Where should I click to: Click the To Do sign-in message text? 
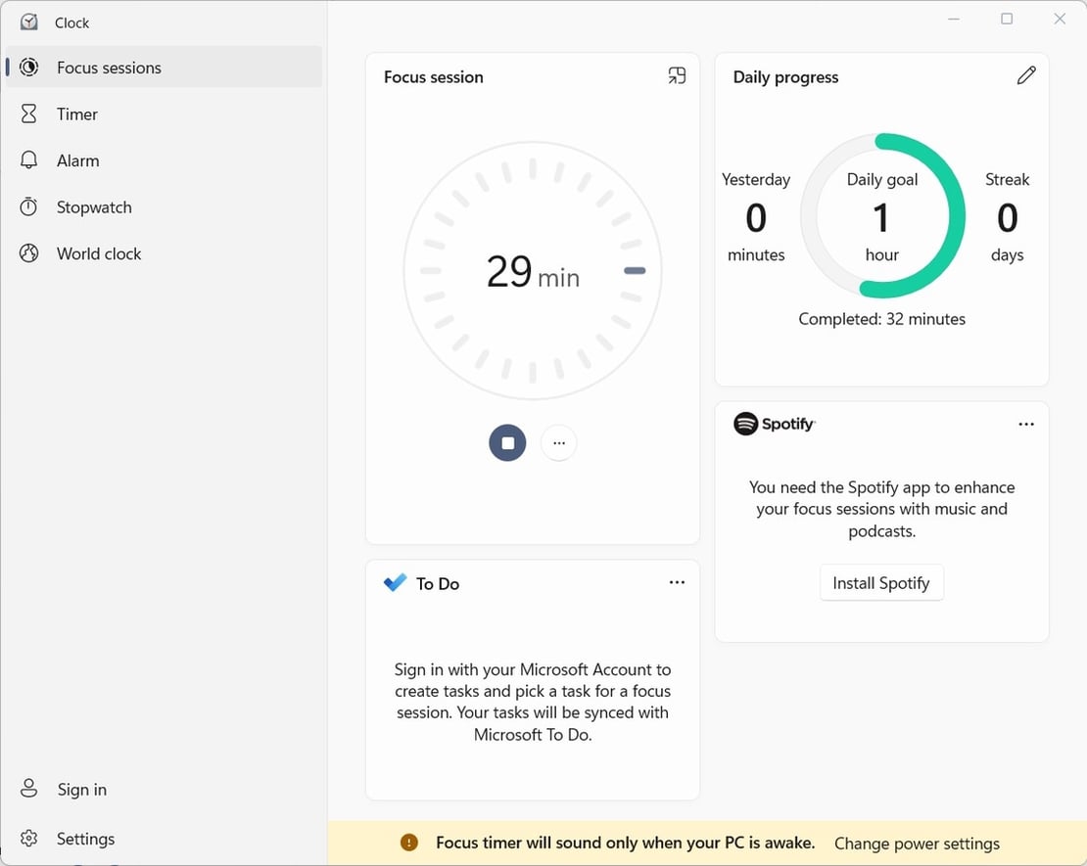pyautogui.click(x=533, y=702)
